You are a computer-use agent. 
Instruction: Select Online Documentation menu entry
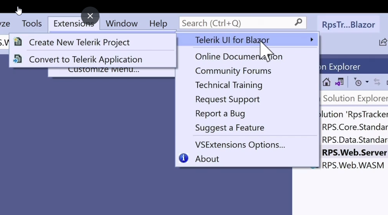click(239, 56)
